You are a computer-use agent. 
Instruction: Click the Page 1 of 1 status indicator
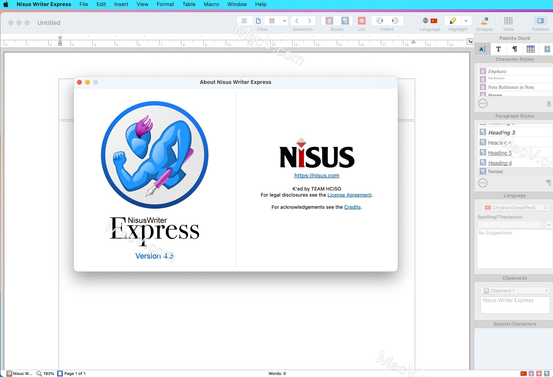tap(71, 374)
